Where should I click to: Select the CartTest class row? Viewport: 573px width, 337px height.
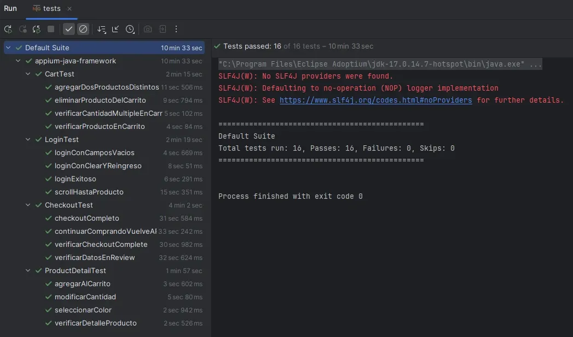tap(104, 74)
